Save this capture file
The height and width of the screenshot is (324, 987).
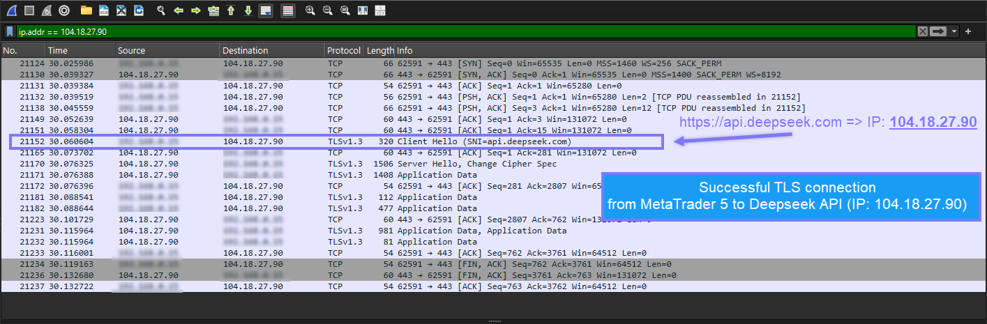(103, 10)
